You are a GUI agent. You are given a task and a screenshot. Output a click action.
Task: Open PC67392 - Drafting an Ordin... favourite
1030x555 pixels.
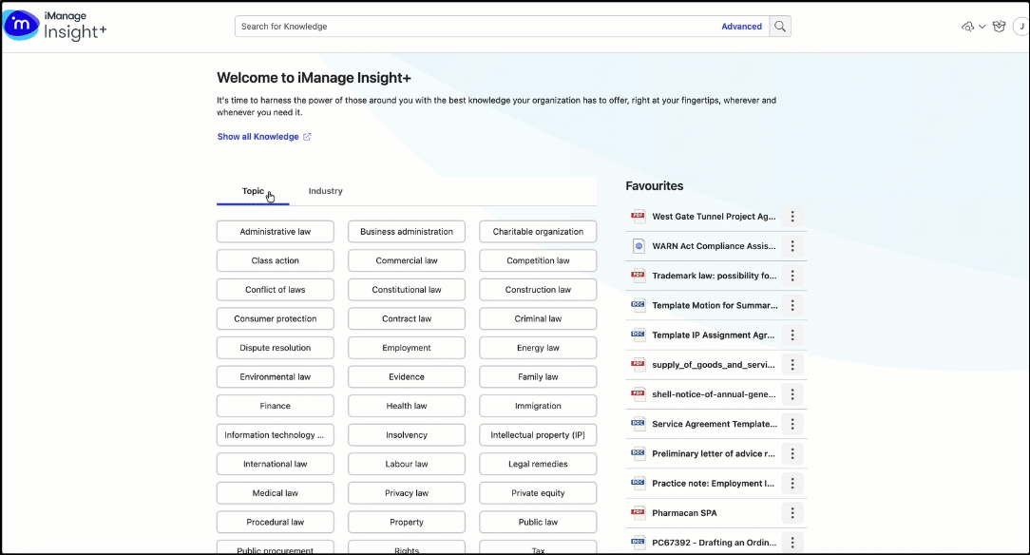[x=714, y=543]
